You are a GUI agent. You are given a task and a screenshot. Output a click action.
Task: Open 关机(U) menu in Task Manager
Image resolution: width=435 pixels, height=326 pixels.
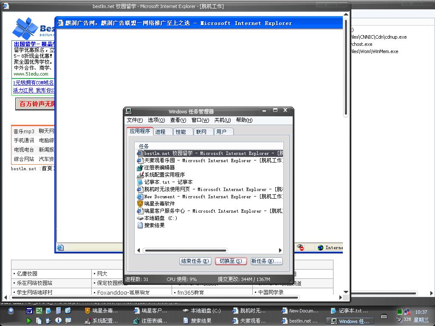[x=223, y=120]
